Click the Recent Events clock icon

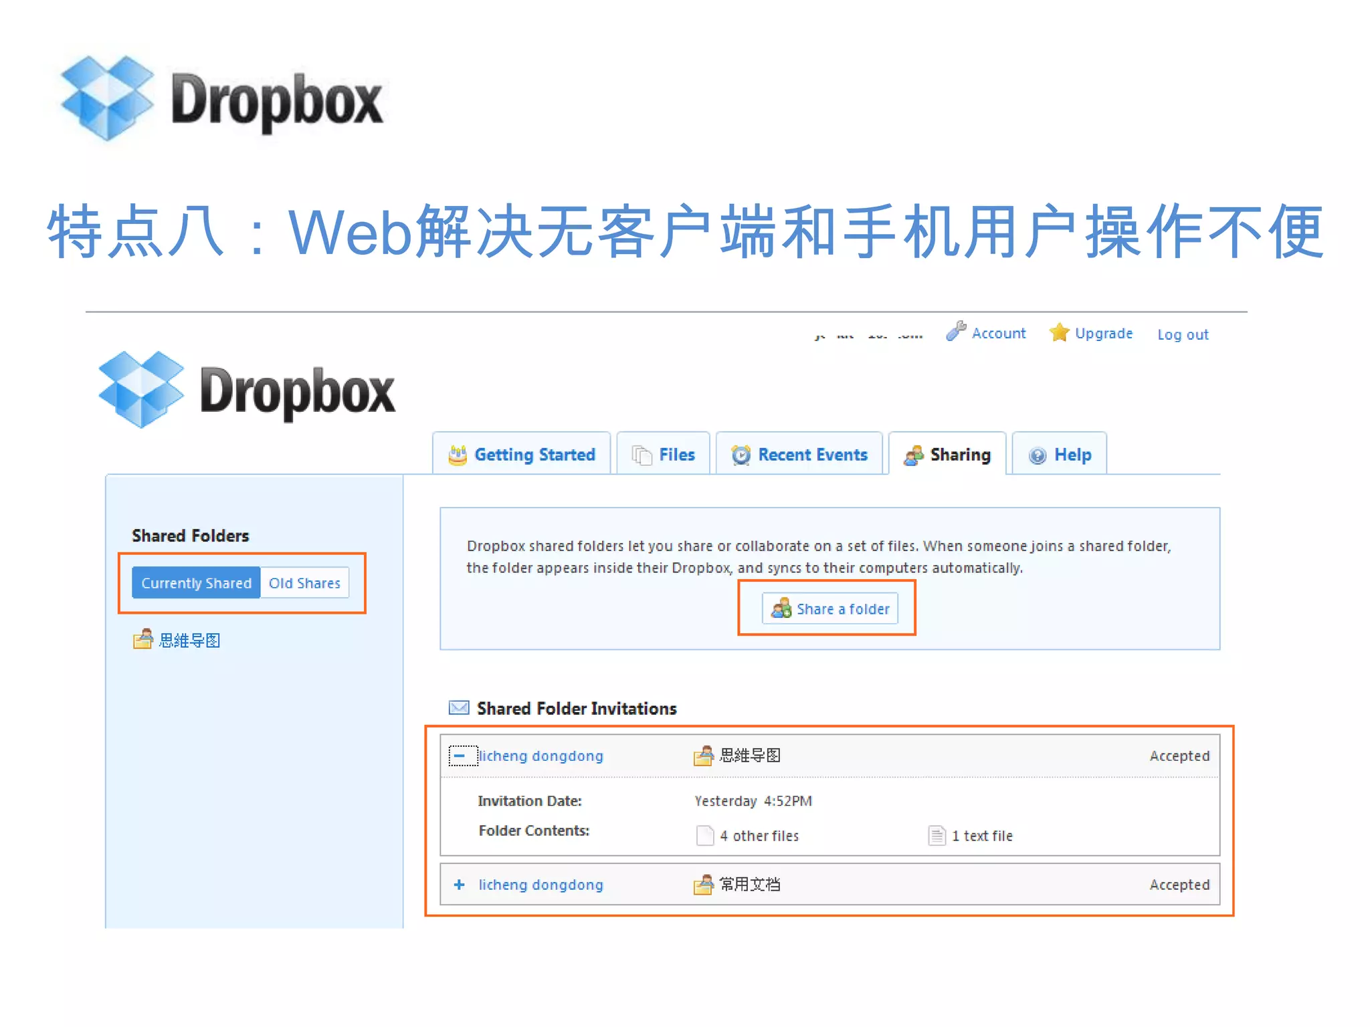tap(741, 455)
